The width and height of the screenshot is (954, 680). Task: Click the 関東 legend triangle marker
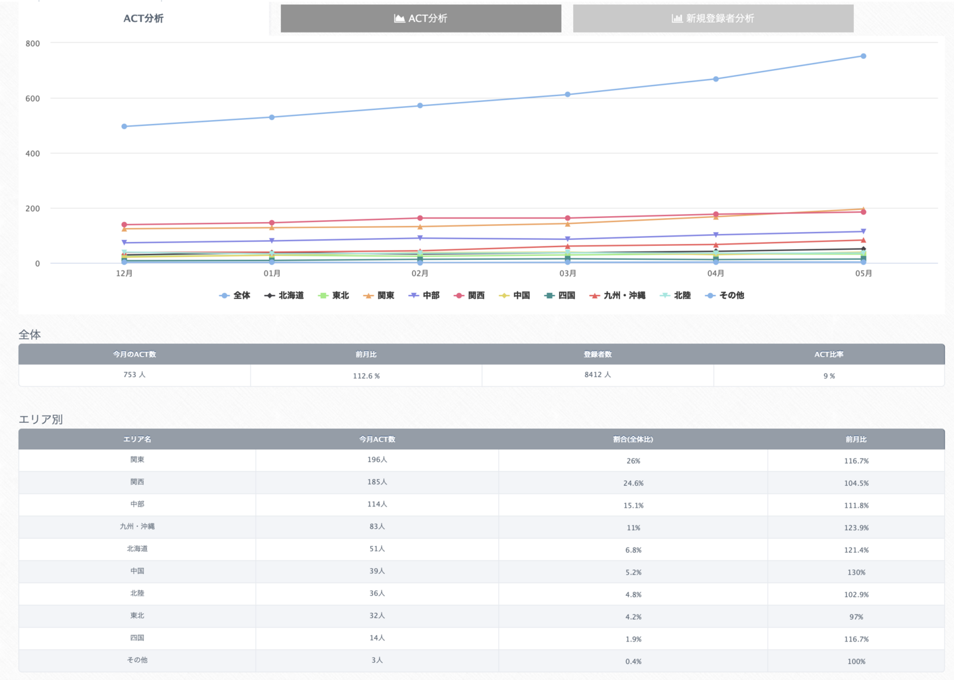point(368,296)
